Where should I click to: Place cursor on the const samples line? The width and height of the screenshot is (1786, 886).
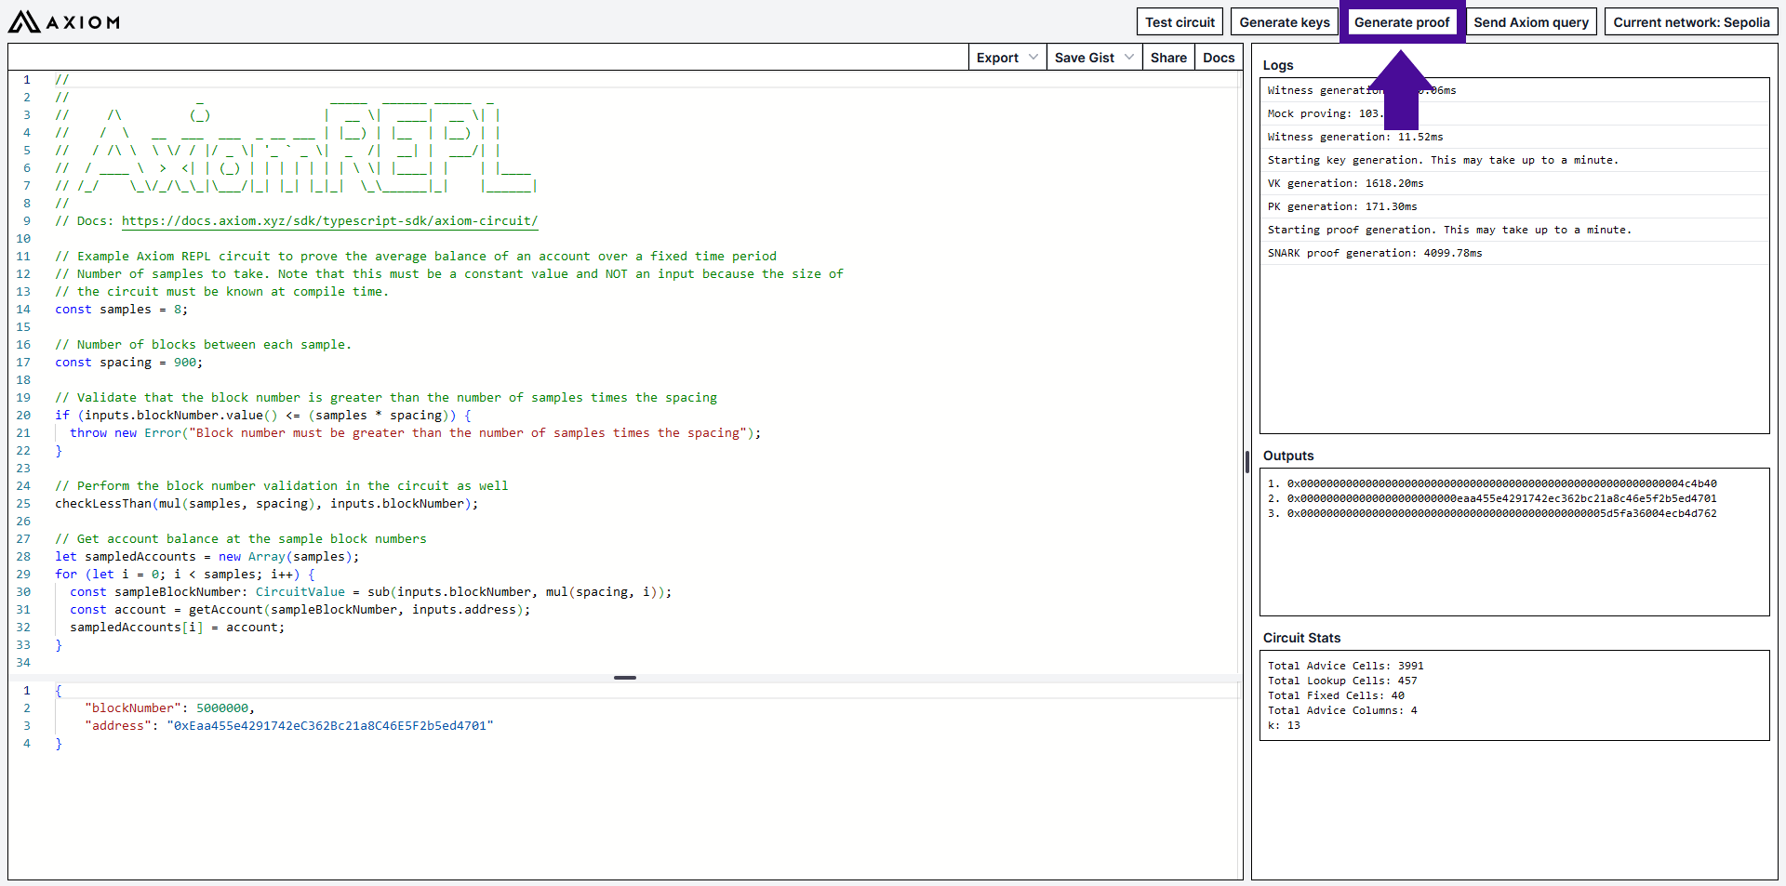[x=121, y=310]
